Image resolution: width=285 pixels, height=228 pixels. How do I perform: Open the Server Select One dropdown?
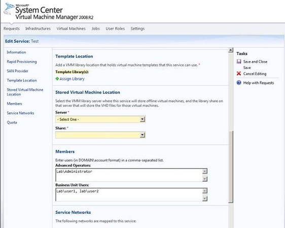[x=100, y=119]
